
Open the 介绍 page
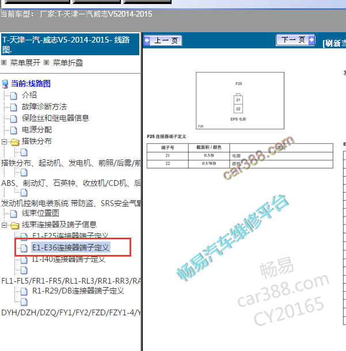[29, 95]
